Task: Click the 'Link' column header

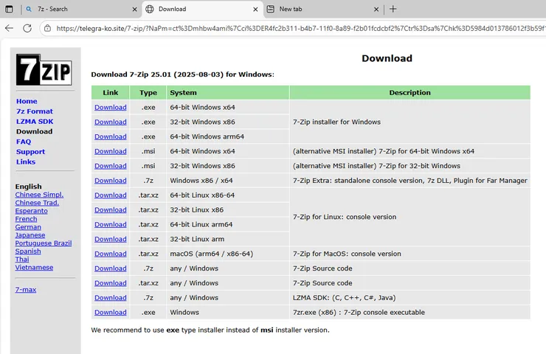Action: [111, 93]
